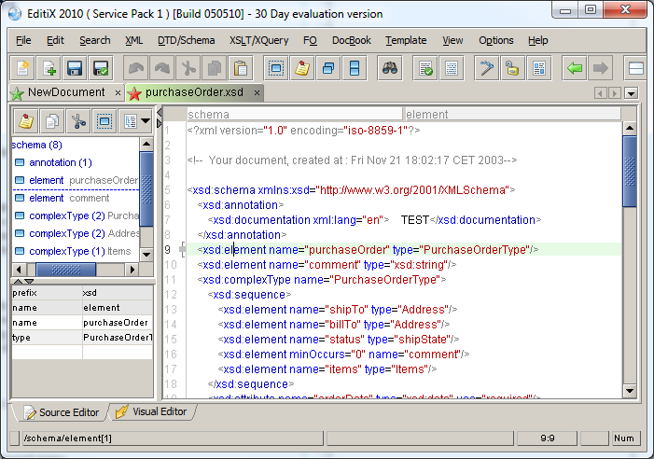
Task: Click the editor vertical scroll down arrow
Action: click(x=630, y=391)
